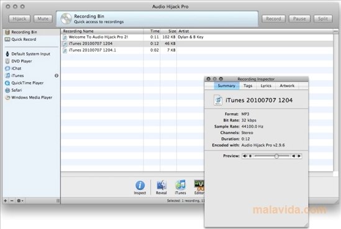Click the Mute button
Viewport: 341px width, 229px height.
point(43,19)
